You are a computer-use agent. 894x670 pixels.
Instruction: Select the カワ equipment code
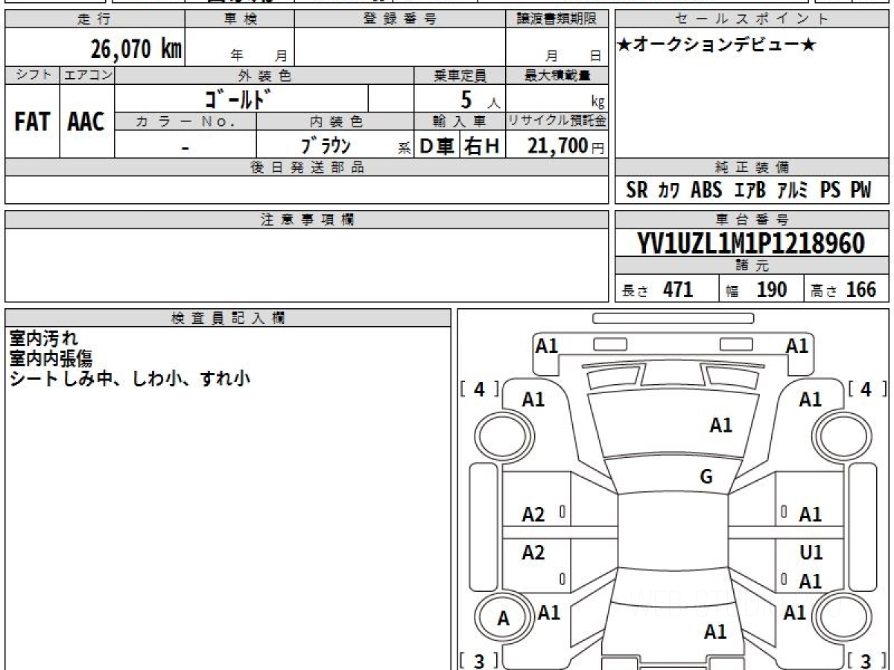(x=669, y=191)
